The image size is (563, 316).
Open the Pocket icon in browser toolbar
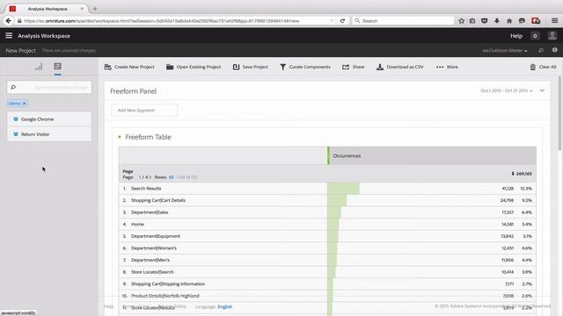tap(485, 21)
